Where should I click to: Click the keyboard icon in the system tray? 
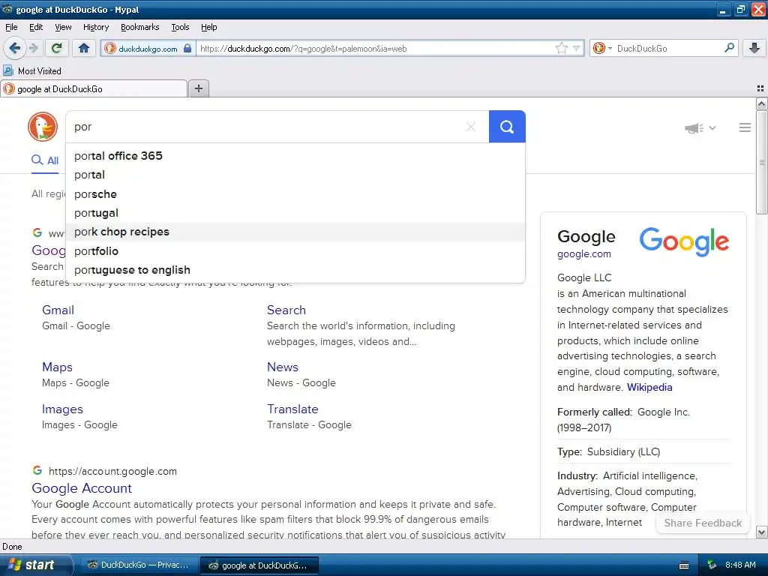[x=684, y=565]
